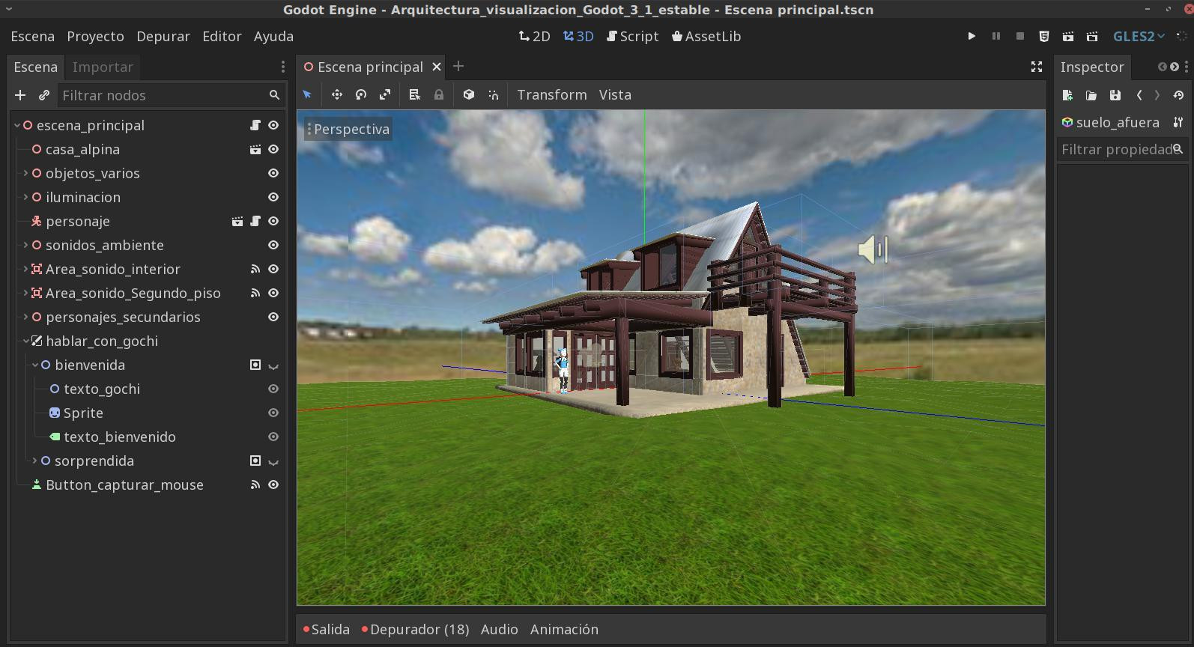The width and height of the screenshot is (1194, 647).
Task: Open the GLES2 renderer dropdown
Action: (x=1139, y=36)
